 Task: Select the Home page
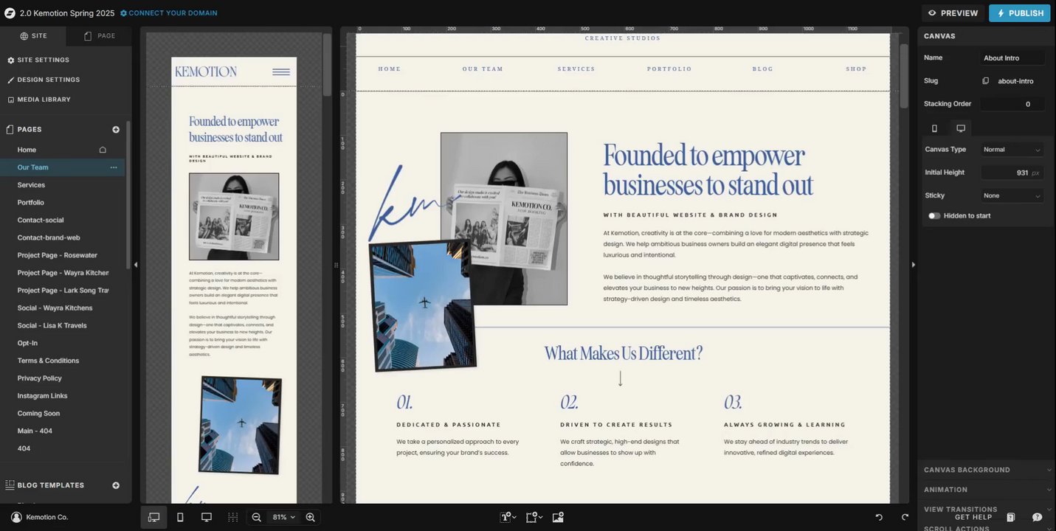tap(27, 150)
